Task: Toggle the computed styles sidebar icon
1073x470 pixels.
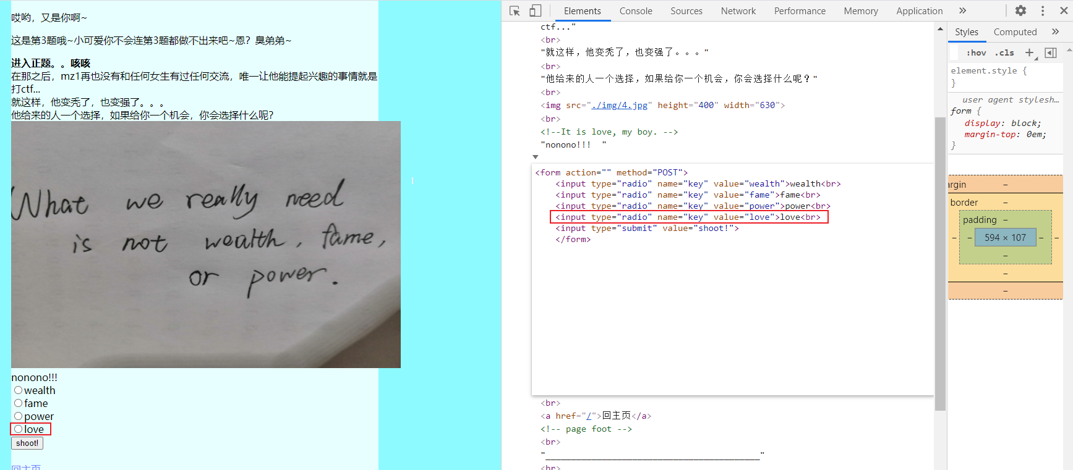Action: point(1051,52)
